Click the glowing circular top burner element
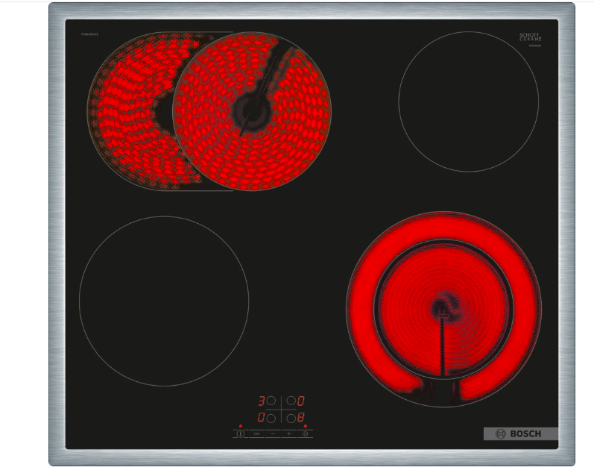 coord(252,110)
